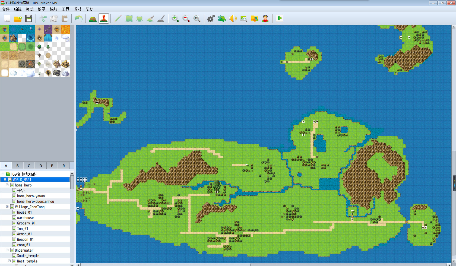Select the South_temple map
Screen dimensions: 456x266
[x=28, y=256]
